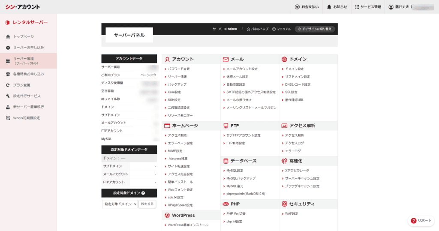Select 設定代行サービス in sidebar menu
The image size is (439, 231).
point(27,96)
